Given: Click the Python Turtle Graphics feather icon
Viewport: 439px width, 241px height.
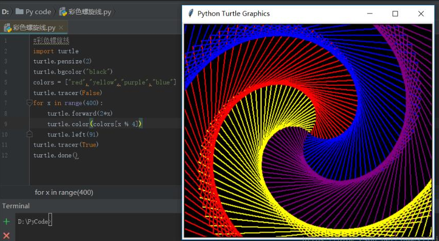Looking at the screenshot, I should click(191, 14).
